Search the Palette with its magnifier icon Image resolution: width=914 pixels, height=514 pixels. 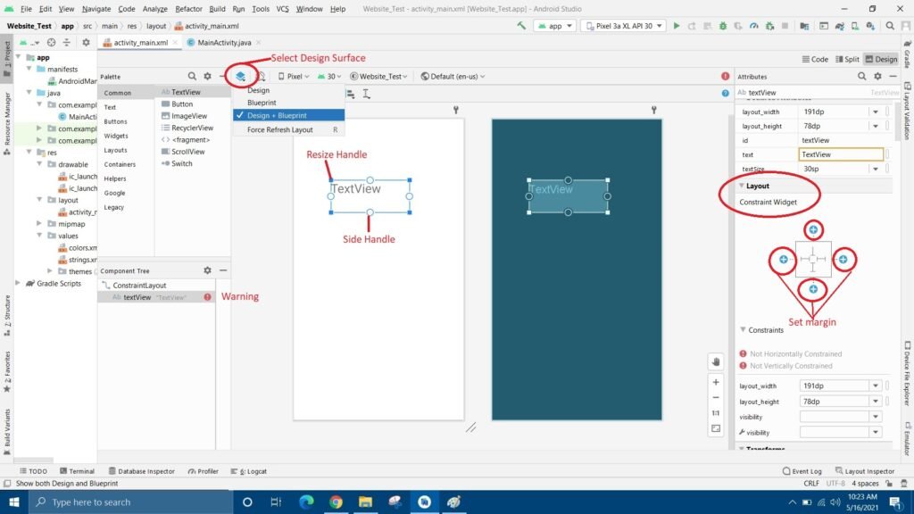[192, 77]
